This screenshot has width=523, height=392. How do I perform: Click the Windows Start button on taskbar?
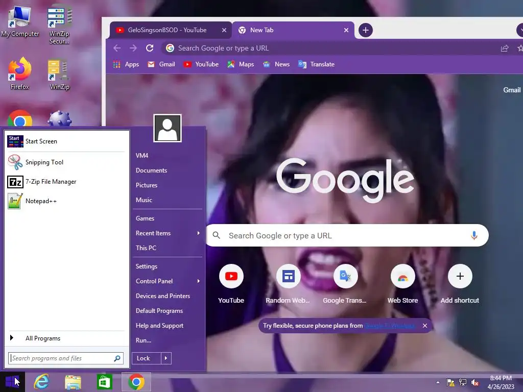pyautogui.click(x=12, y=382)
